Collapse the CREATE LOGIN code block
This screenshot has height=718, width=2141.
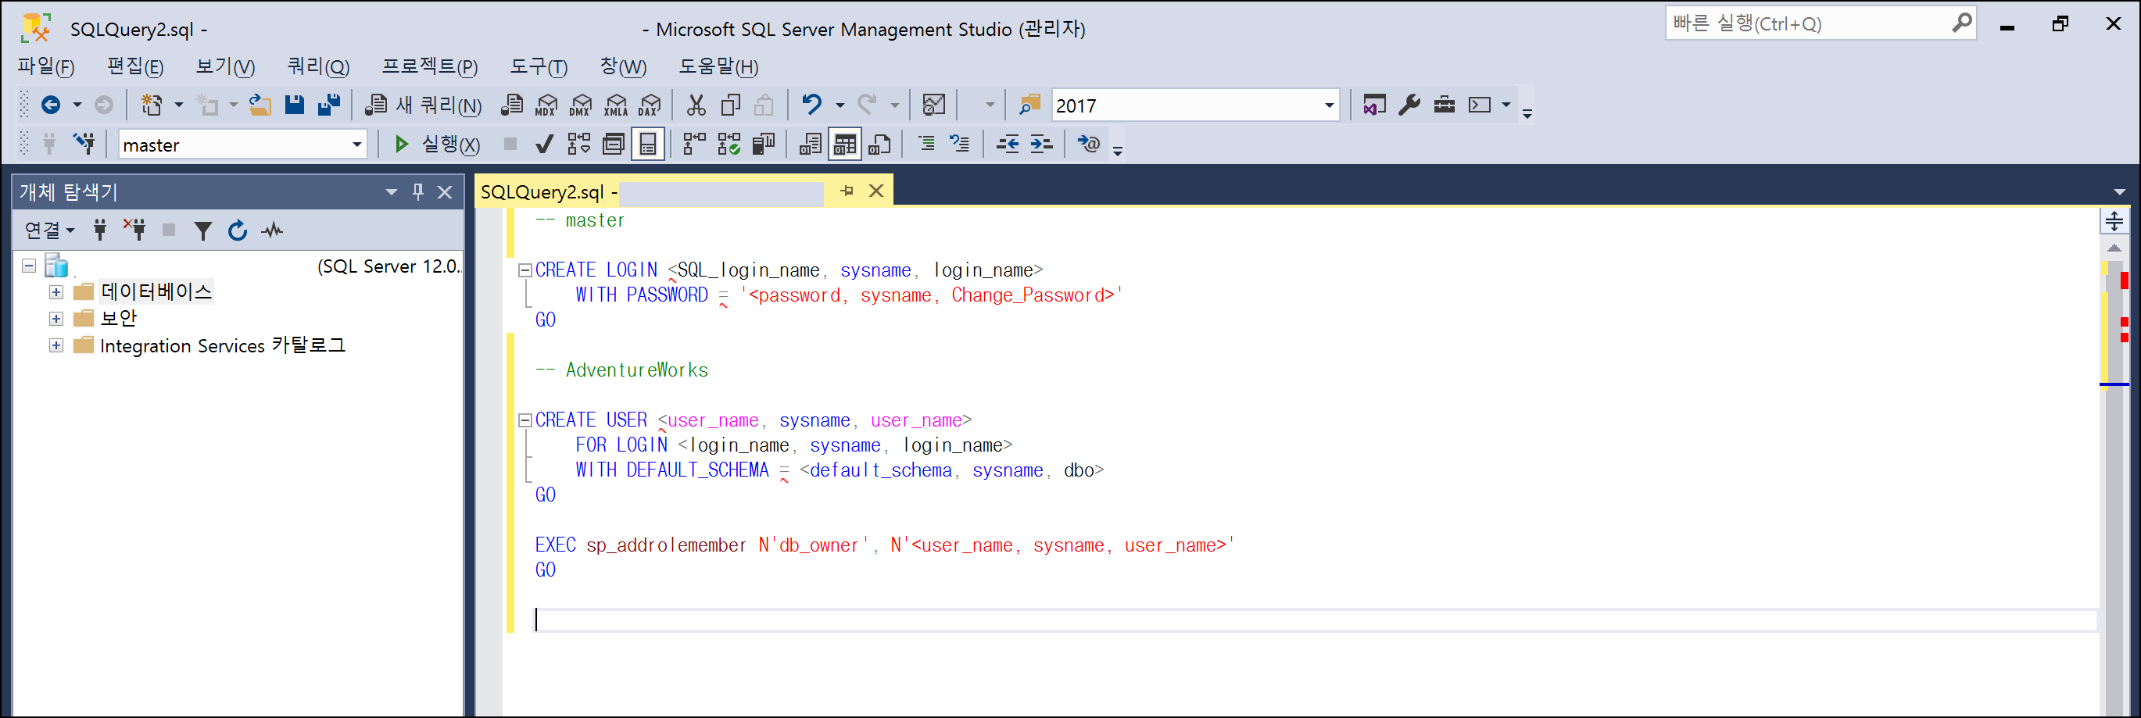click(x=525, y=270)
